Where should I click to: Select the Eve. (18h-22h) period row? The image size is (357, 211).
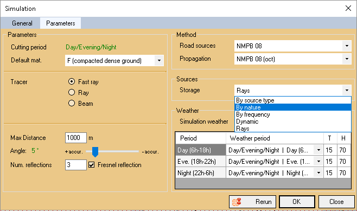point(201,162)
